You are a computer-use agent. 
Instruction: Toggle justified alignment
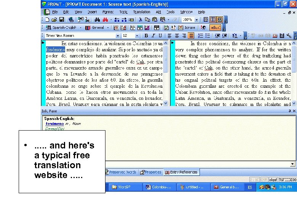191,35
